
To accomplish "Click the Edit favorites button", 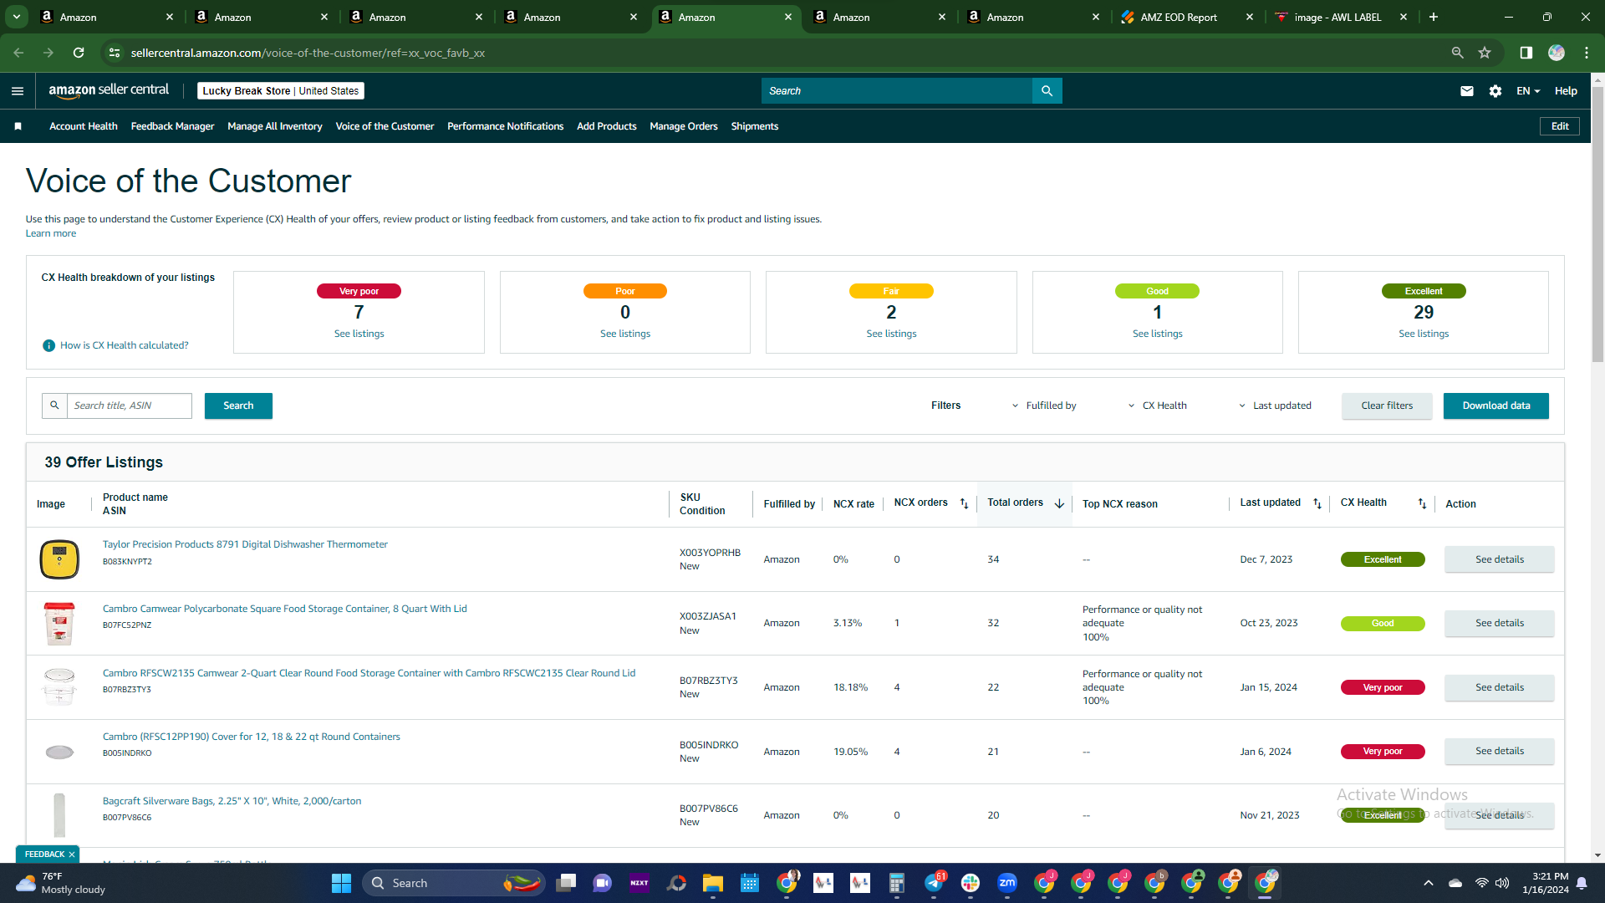I will click(1560, 126).
